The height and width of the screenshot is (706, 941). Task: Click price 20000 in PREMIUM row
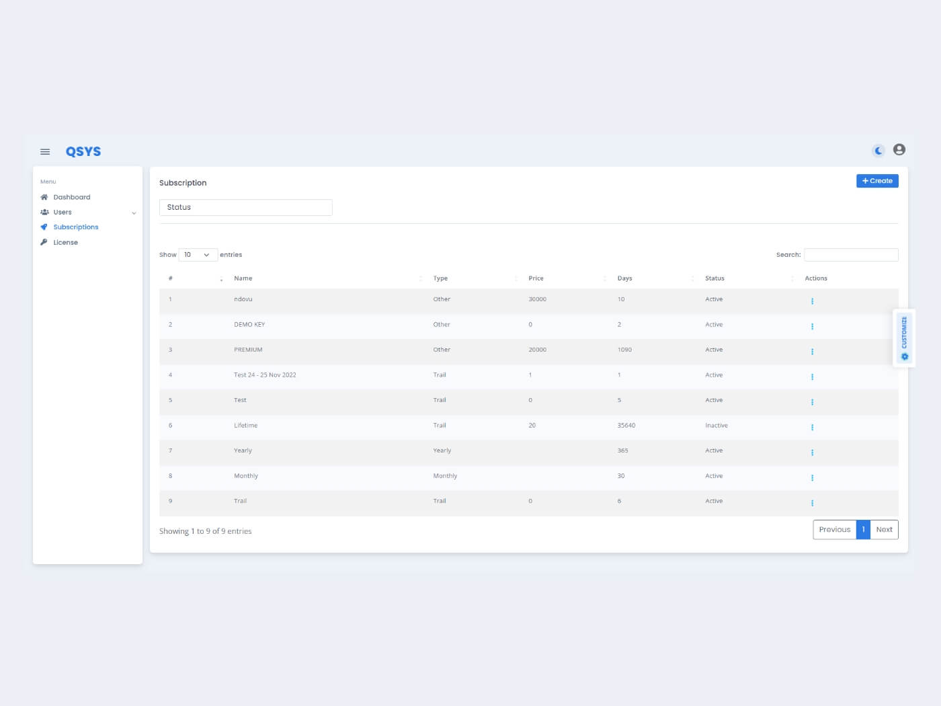coord(538,350)
